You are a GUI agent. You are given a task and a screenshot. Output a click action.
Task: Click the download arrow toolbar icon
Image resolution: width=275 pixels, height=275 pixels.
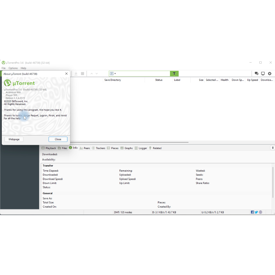(x=76, y=74)
